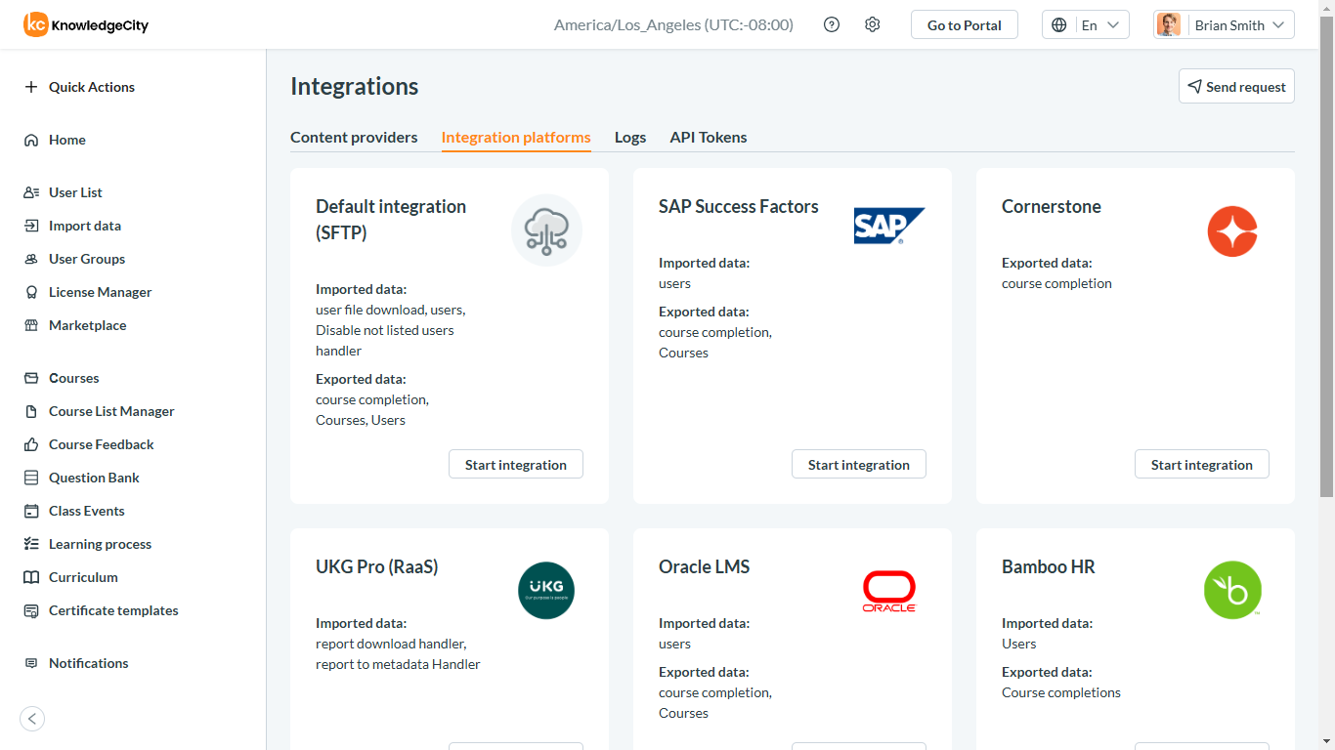1335x750 pixels.
Task: Open settings via the gear icon
Action: [x=873, y=24]
